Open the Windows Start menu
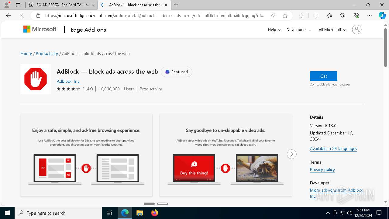 coord(7,213)
